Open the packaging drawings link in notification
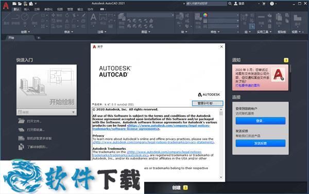The image size is (309, 194). tap(248, 85)
